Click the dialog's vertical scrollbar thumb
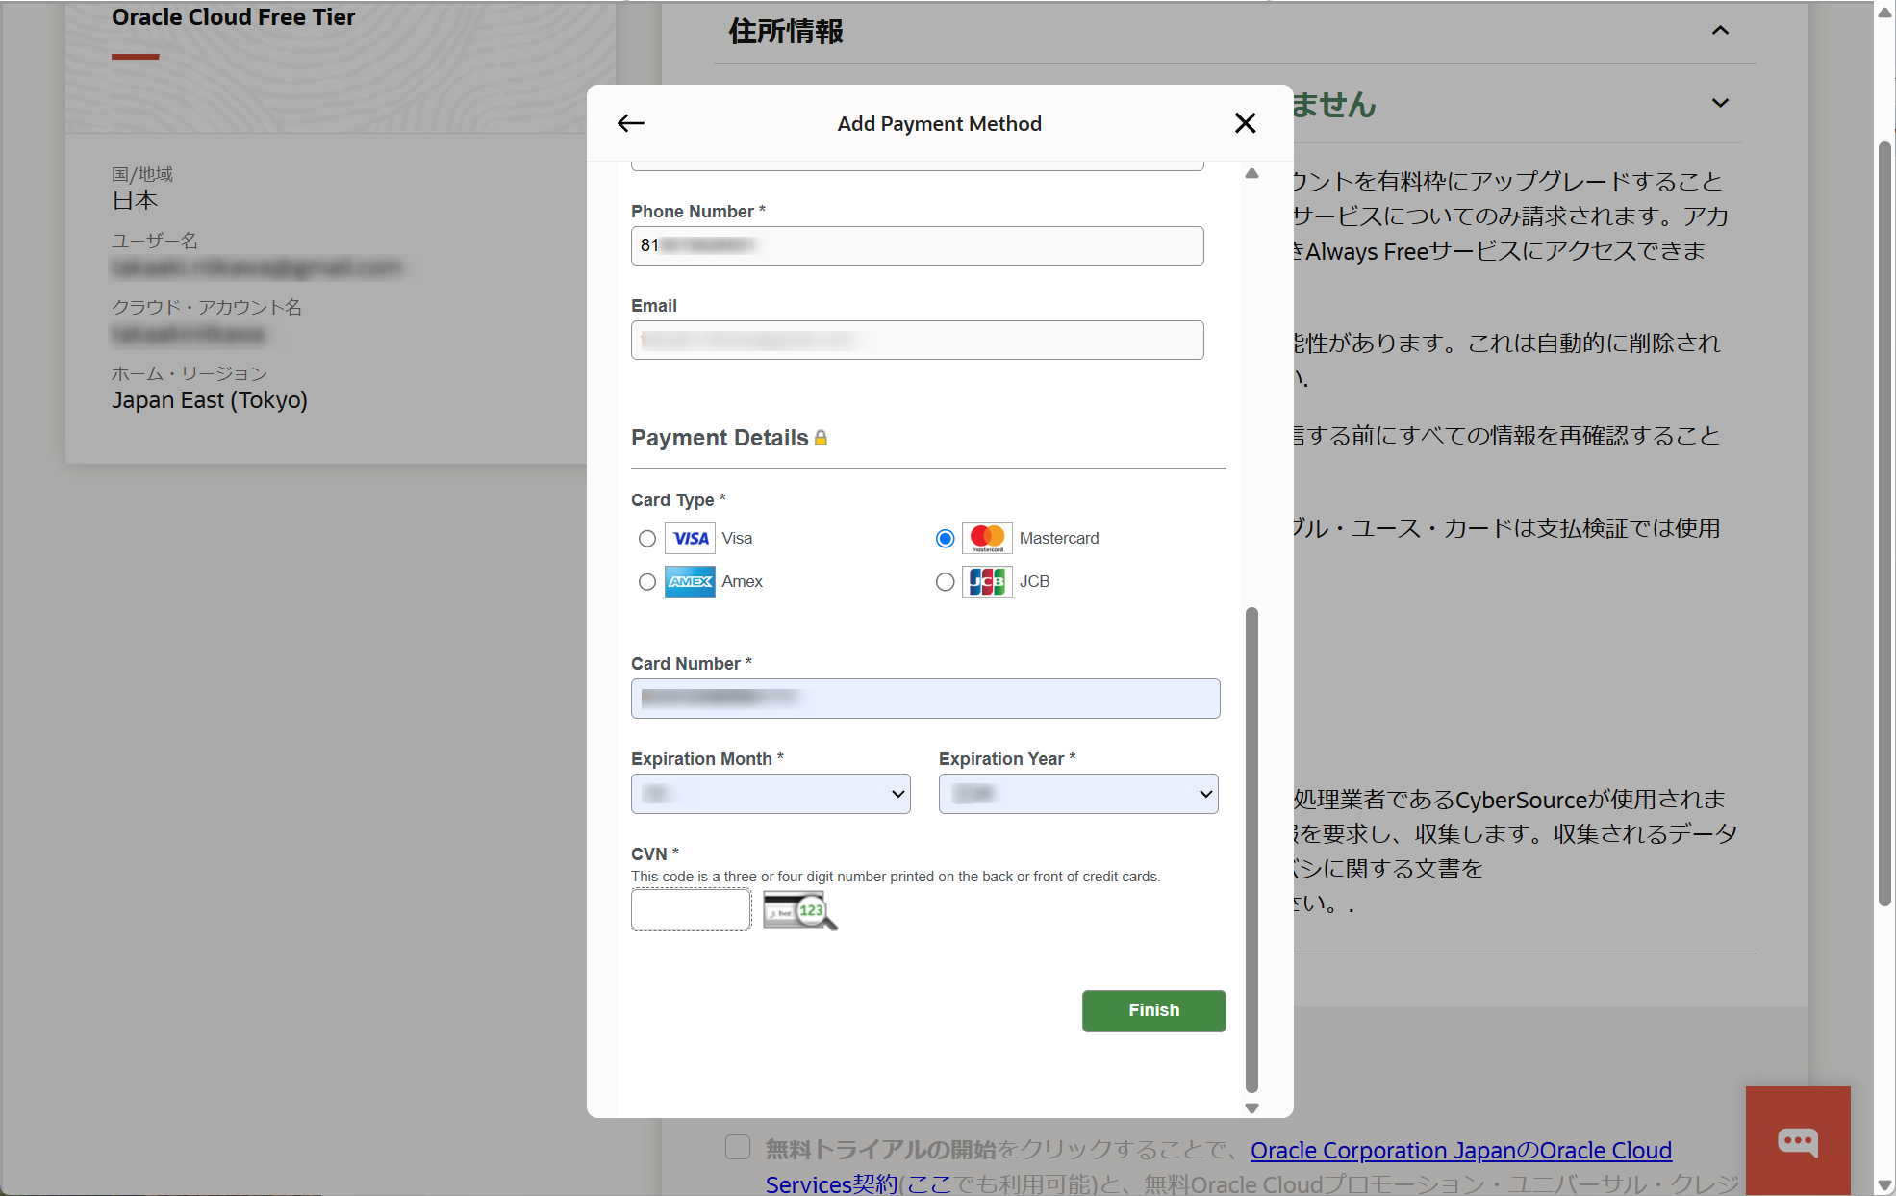 click(1251, 850)
